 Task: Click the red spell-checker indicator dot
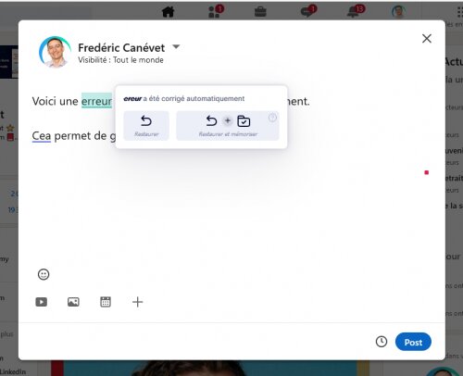point(427,172)
